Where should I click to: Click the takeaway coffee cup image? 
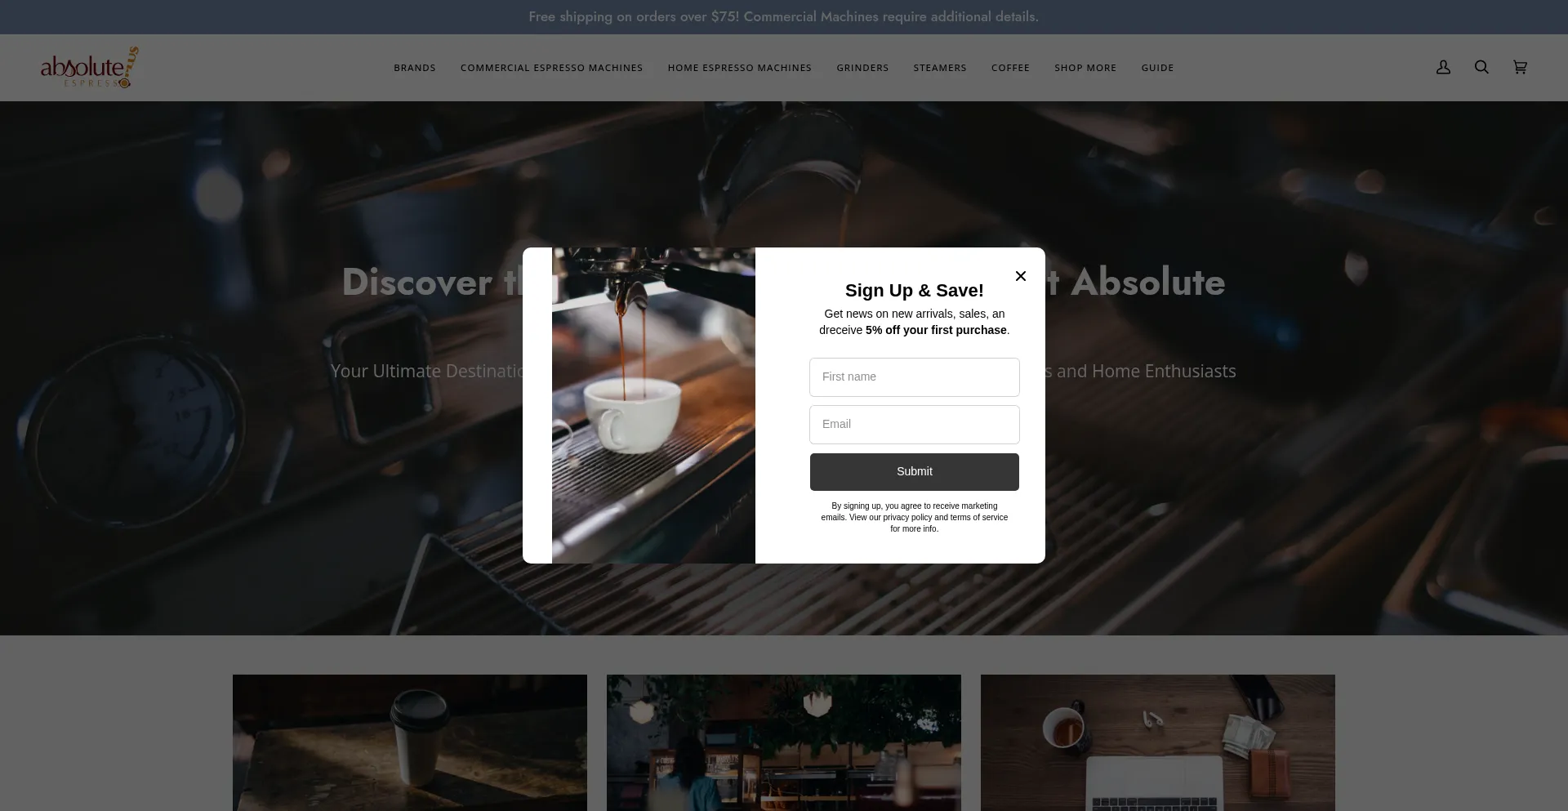click(x=409, y=742)
